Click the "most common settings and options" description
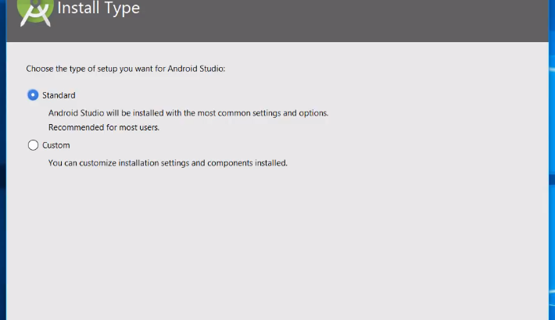The width and height of the screenshot is (555, 320). pos(267,113)
